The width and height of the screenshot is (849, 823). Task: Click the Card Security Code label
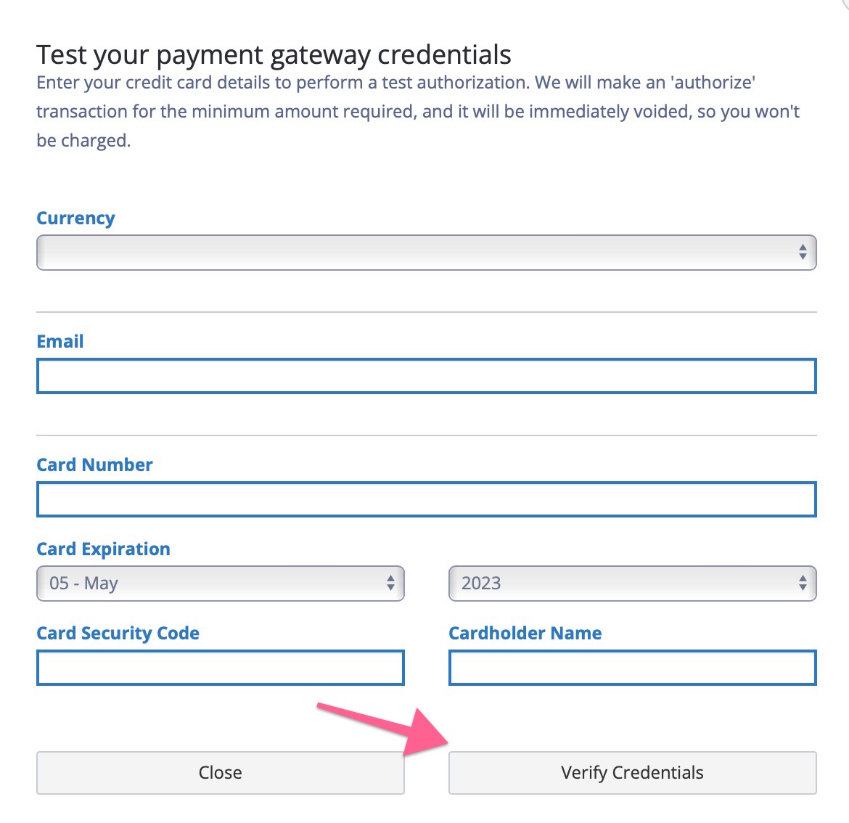pos(118,633)
